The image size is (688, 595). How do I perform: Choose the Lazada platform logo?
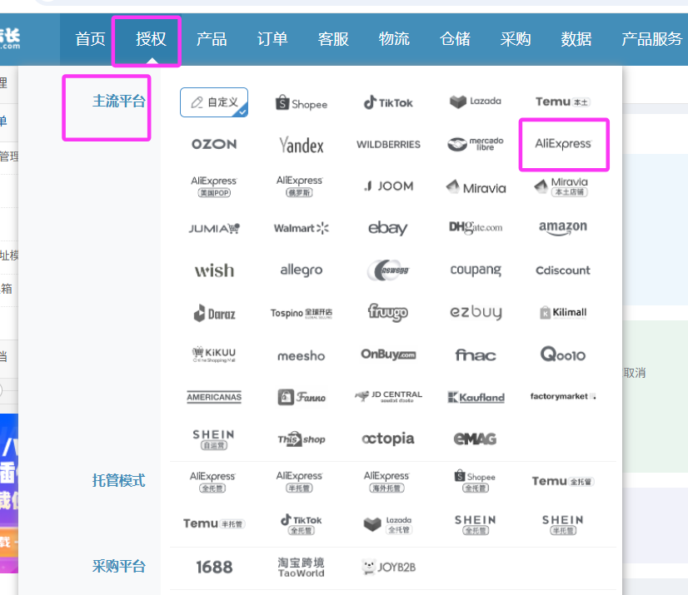(x=475, y=102)
